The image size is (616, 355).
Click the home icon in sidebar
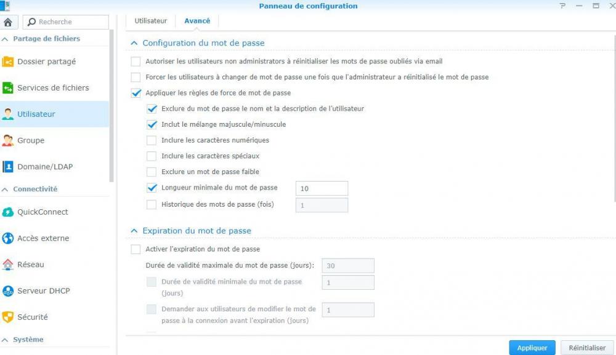pos(8,22)
